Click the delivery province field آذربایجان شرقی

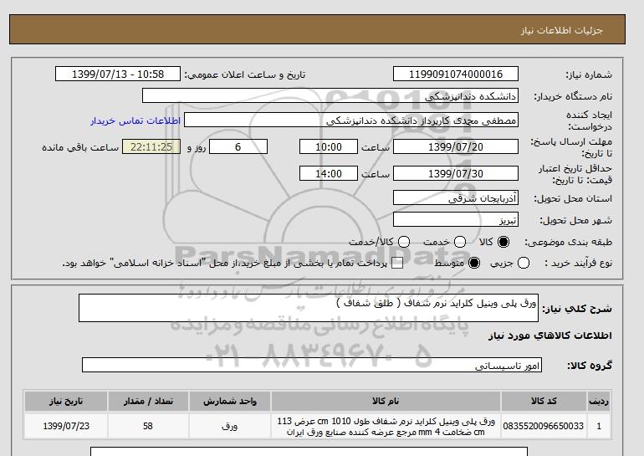click(456, 197)
